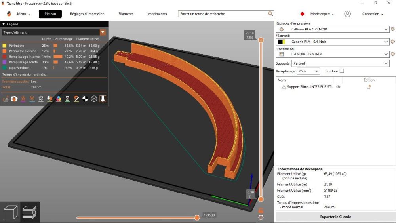Switch to Réglages d'Impression tab
Image resolution: width=396 pixels, height=223 pixels.
coord(87,14)
